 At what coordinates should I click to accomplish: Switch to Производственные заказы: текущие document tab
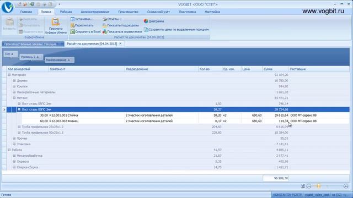click(x=33, y=44)
